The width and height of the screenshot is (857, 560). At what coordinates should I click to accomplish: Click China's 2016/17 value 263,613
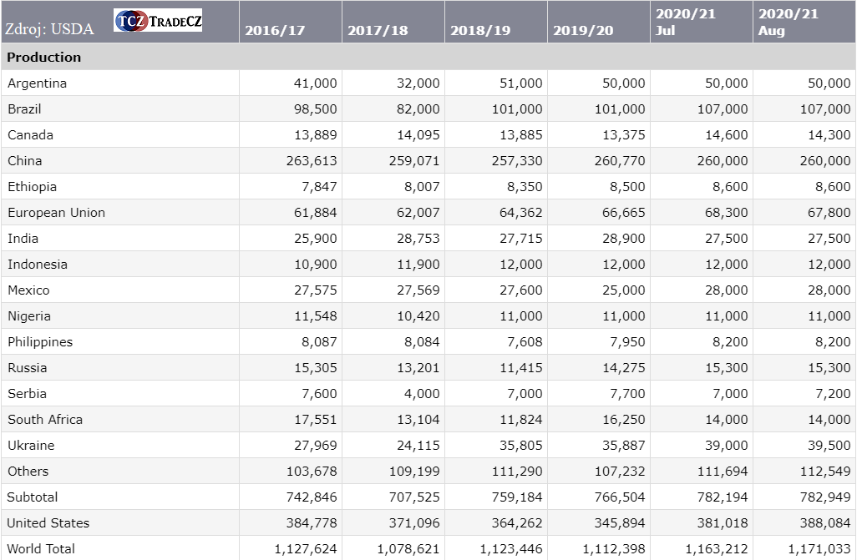click(312, 161)
